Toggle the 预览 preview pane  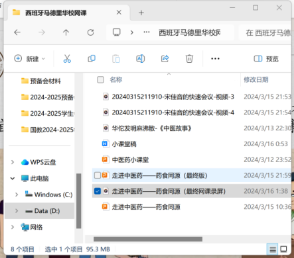(266, 59)
